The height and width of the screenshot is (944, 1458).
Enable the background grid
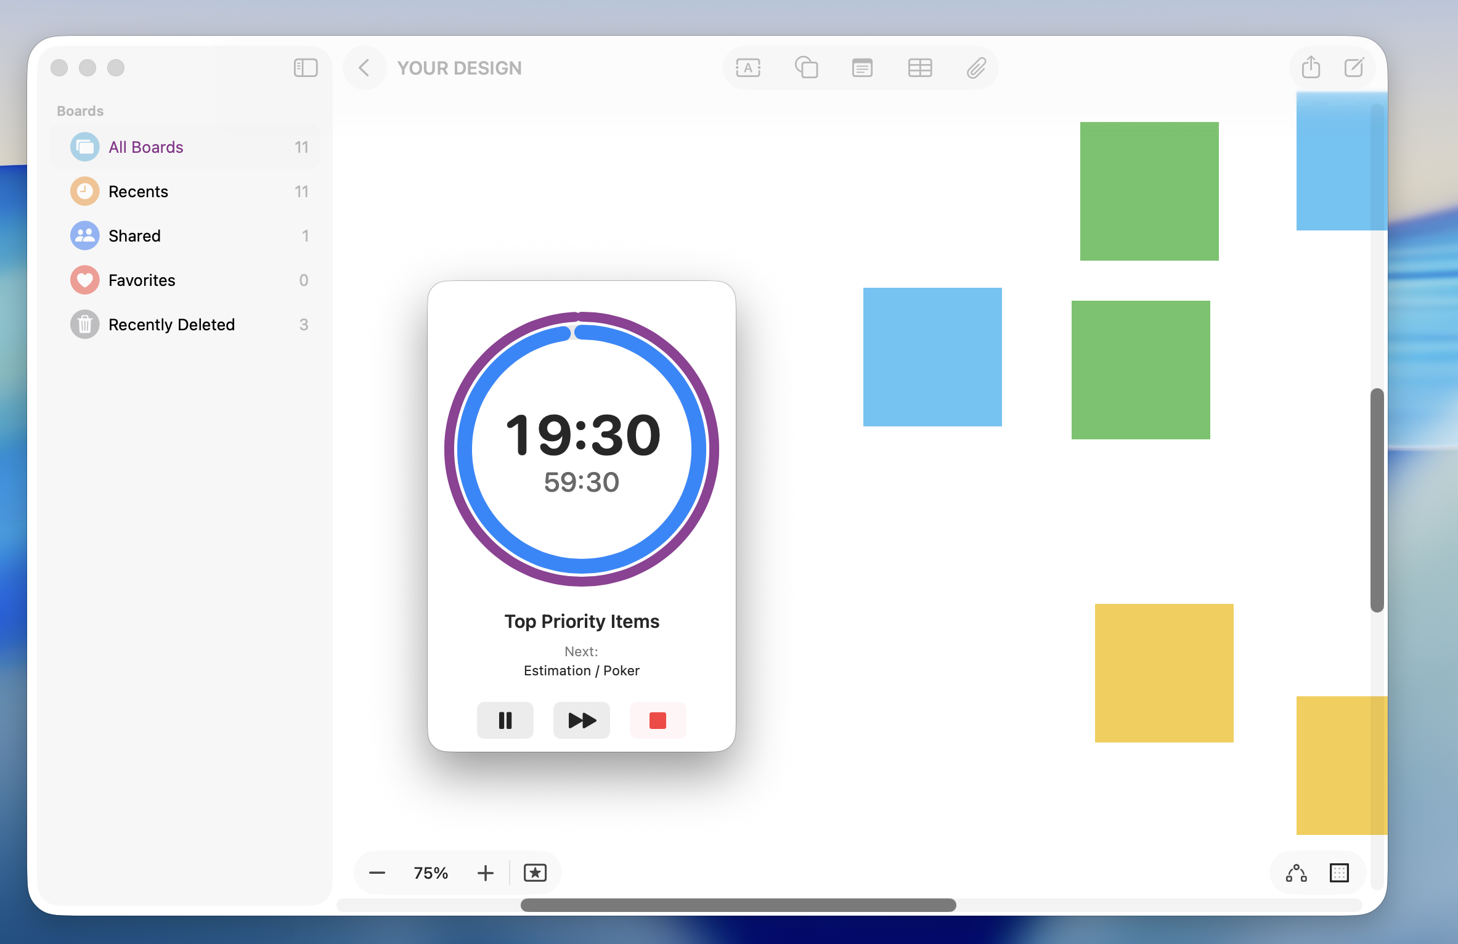pyautogui.click(x=1339, y=873)
